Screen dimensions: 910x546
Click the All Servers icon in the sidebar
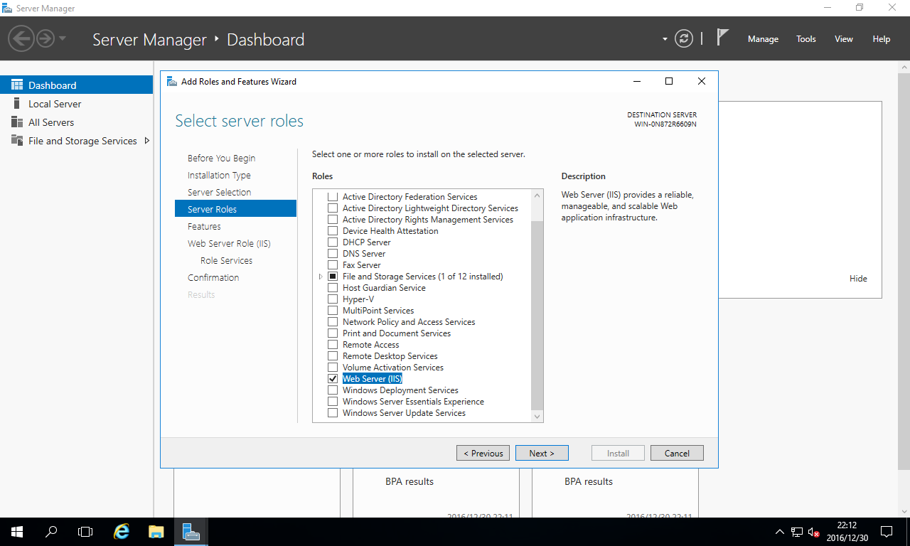pyautogui.click(x=16, y=122)
